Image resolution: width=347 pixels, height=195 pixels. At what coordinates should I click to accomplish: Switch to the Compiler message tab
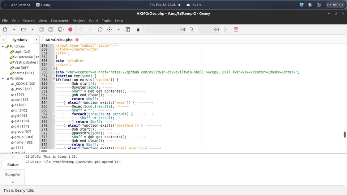pyautogui.click(x=13, y=175)
